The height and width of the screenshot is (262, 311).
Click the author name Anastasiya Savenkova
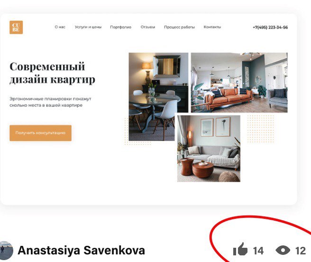point(82,250)
